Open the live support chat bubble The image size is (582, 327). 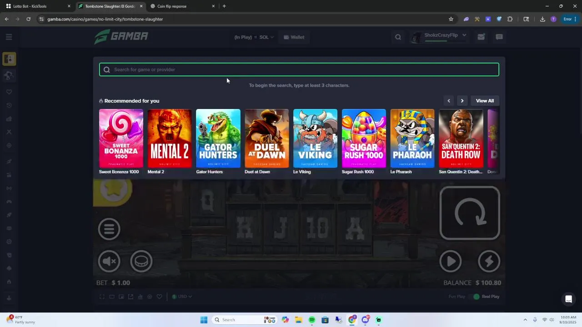(568, 299)
